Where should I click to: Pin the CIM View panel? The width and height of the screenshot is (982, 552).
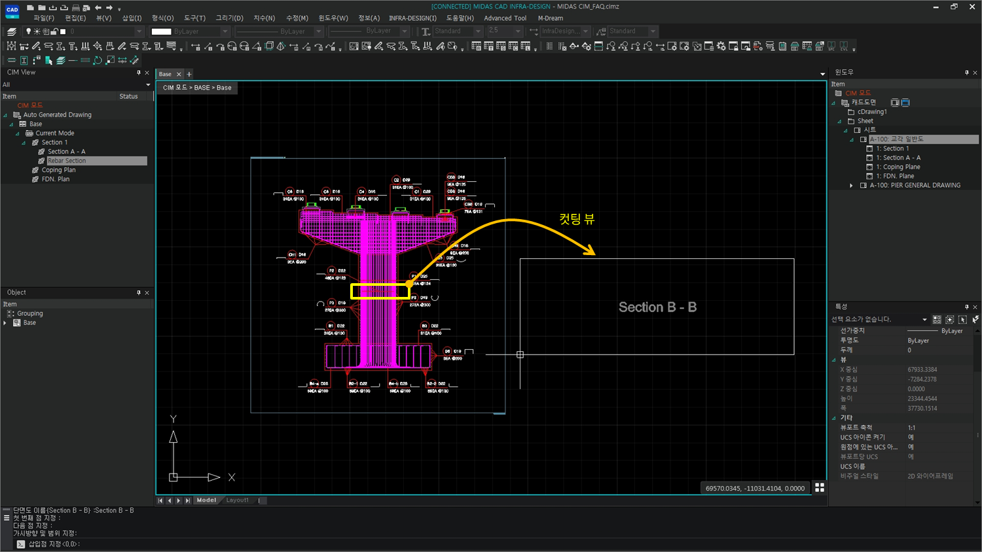coord(138,73)
